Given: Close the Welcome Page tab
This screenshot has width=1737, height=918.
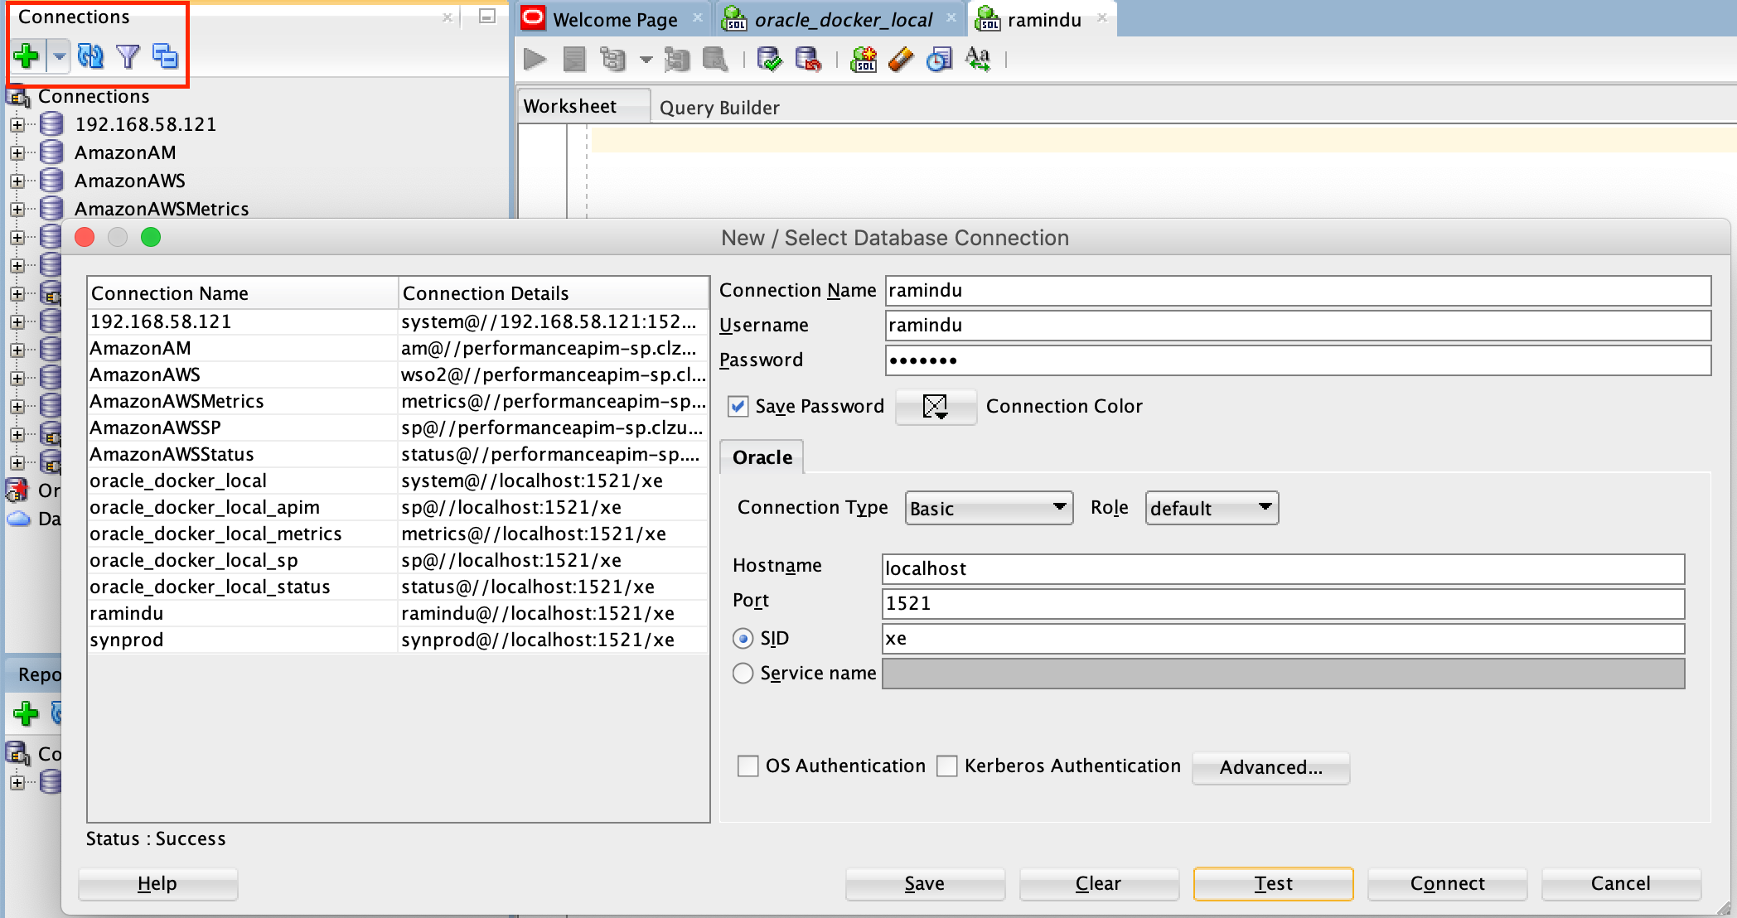Looking at the screenshot, I should pos(698,17).
